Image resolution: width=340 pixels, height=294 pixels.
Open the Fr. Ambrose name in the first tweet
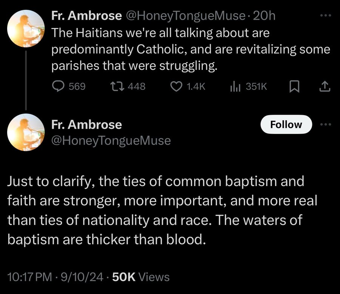click(87, 16)
